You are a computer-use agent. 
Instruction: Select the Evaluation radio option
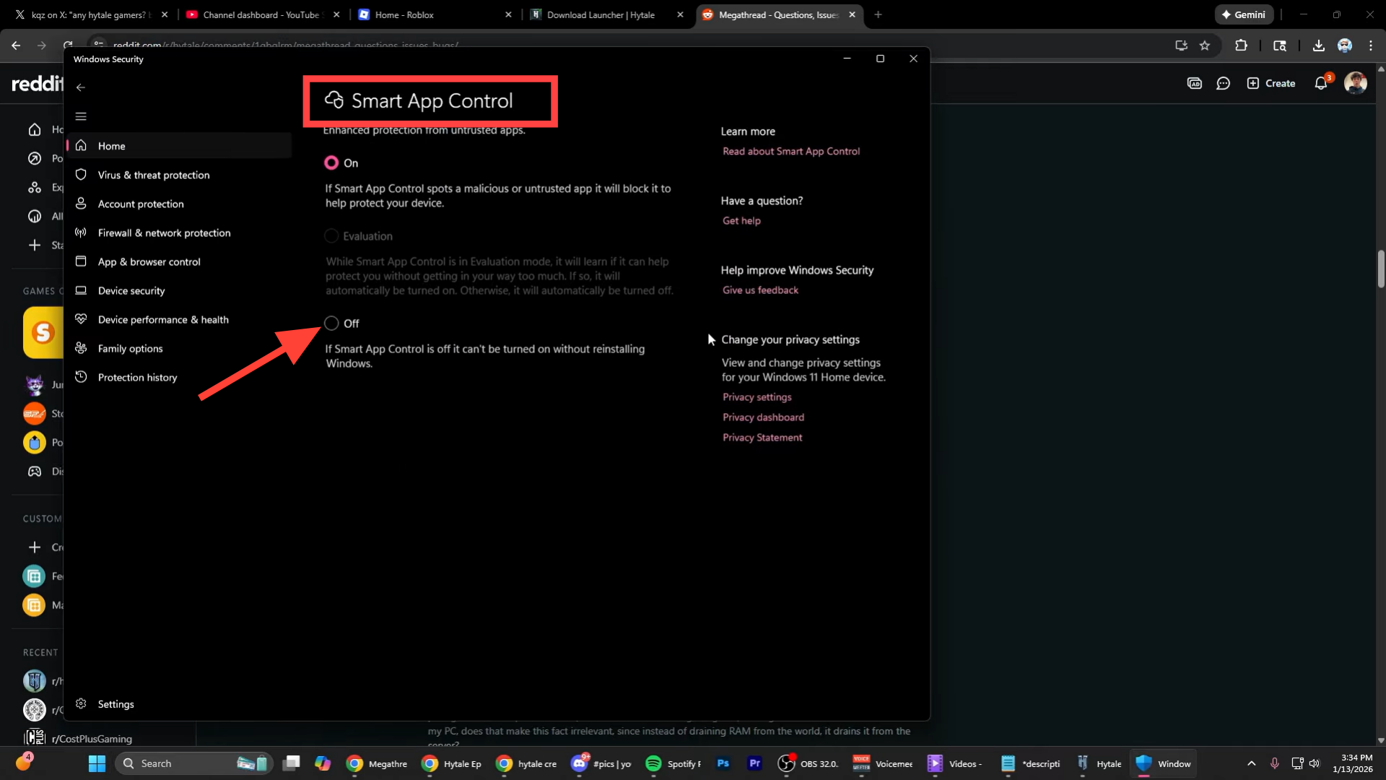(x=331, y=236)
